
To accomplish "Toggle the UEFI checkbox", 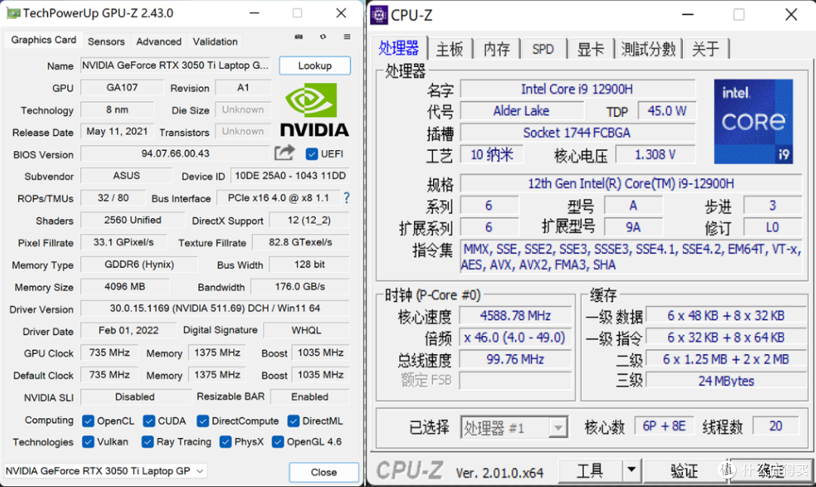I will click(x=312, y=154).
